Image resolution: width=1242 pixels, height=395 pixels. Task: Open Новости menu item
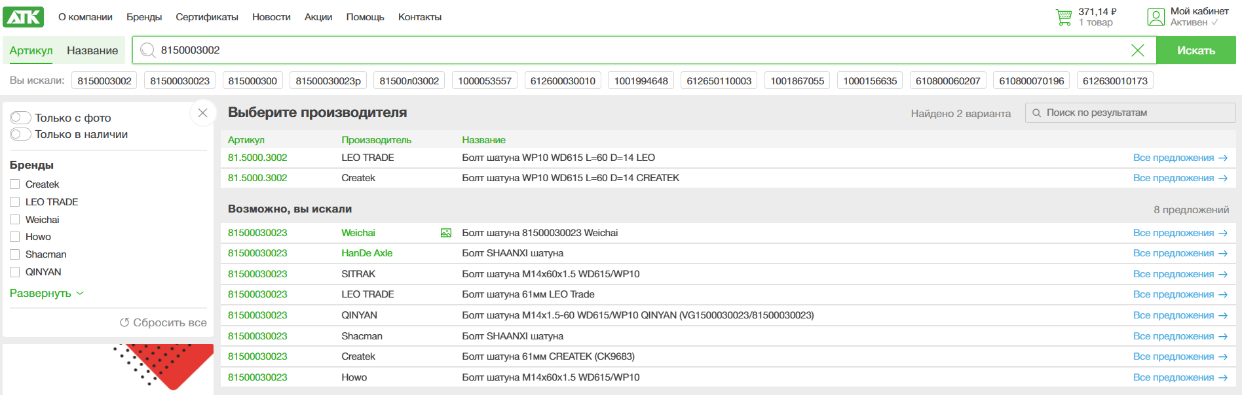tap(271, 17)
